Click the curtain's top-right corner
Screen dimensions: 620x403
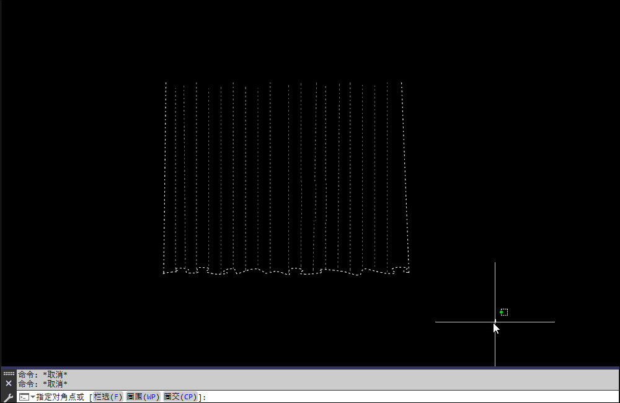coord(402,82)
